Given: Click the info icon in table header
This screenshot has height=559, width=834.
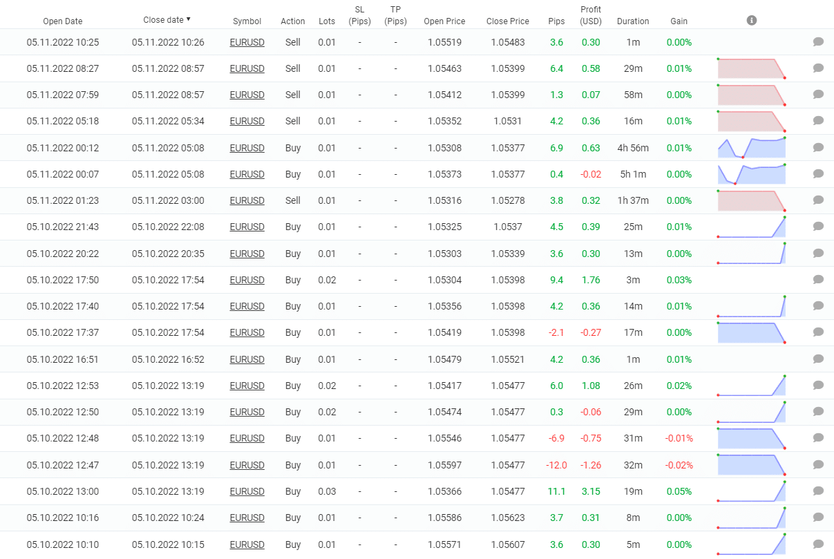Looking at the screenshot, I should [752, 21].
